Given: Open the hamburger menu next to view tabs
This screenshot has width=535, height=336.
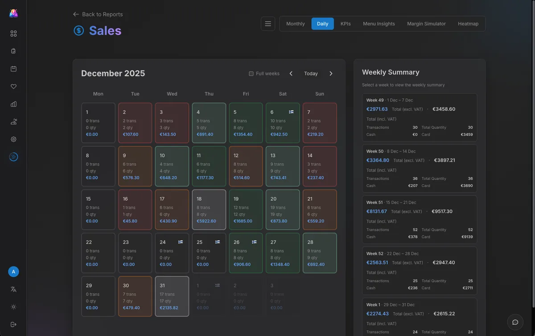Looking at the screenshot, I should tap(268, 24).
